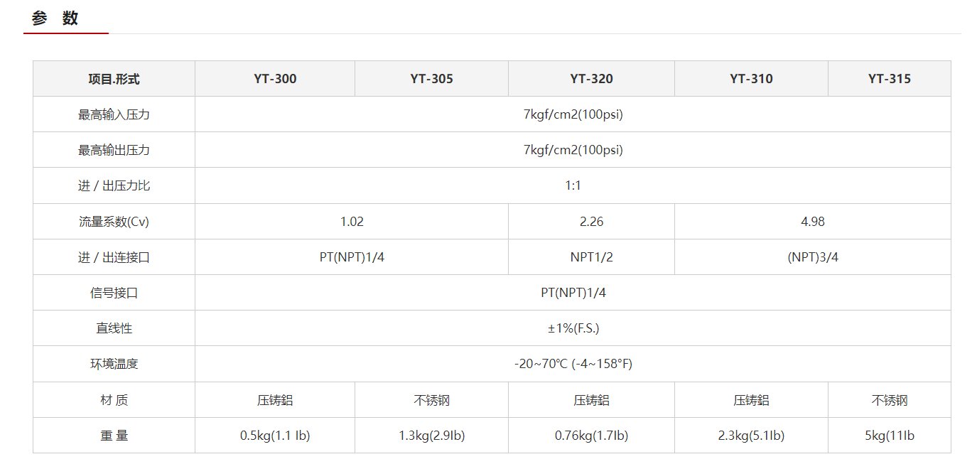Click the 最高输入压力 row label
Image resolution: width=977 pixels, height=464 pixels.
[114, 114]
